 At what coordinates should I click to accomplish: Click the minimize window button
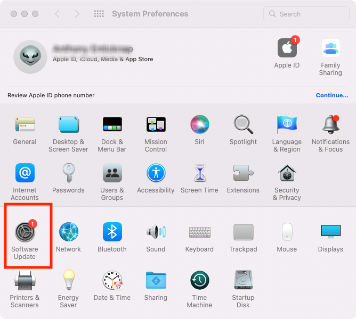[25, 14]
